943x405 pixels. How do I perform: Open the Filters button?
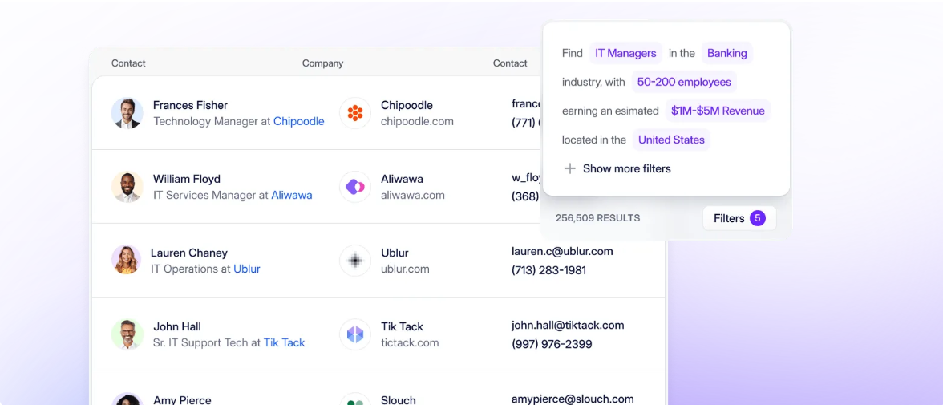tap(739, 218)
